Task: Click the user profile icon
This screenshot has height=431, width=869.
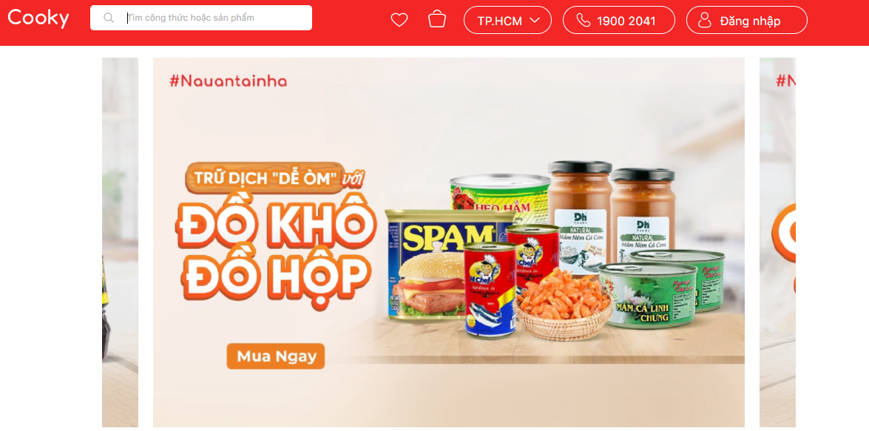Action: [x=704, y=21]
